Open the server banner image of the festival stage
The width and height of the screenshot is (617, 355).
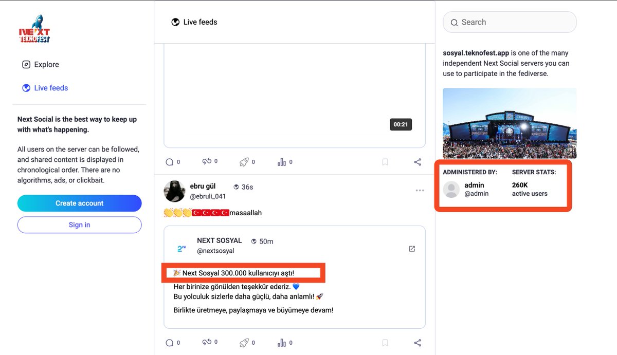point(510,123)
